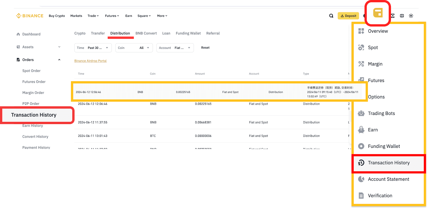The image size is (427, 208).
Task: Click the Reset filters button
Action: [x=205, y=48]
